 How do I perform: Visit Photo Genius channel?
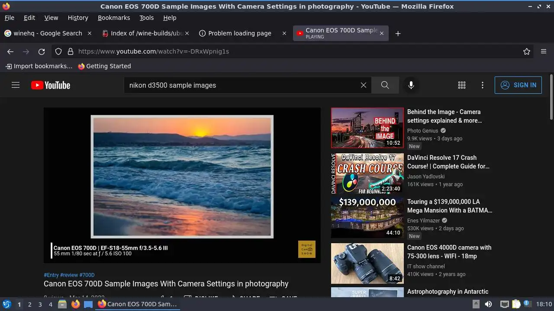[423, 130]
